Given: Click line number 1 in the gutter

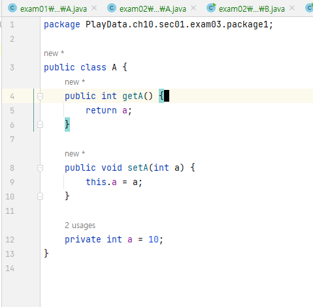Looking at the screenshot, I should pos(12,24).
